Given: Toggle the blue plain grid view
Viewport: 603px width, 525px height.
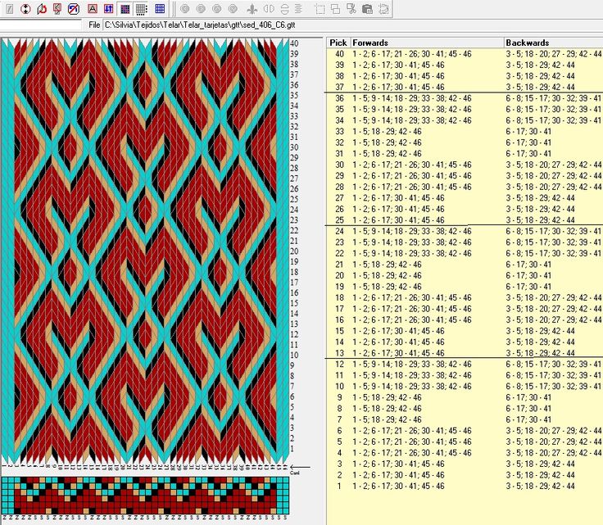Looking at the screenshot, I should [x=160, y=8].
